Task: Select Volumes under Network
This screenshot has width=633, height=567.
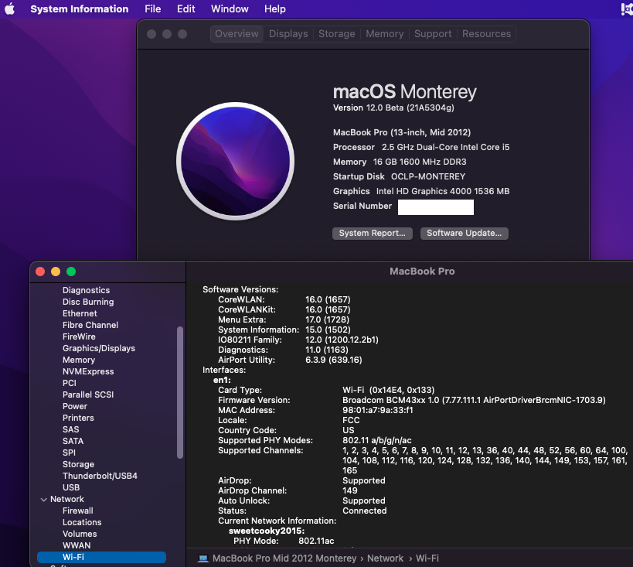Action: pyautogui.click(x=80, y=535)
